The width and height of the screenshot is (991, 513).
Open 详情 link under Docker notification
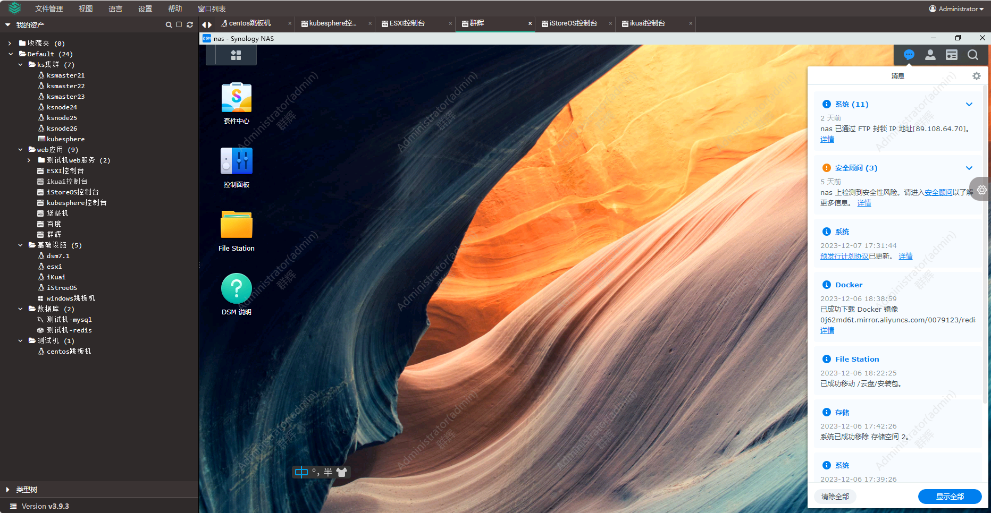click(827, 330)
